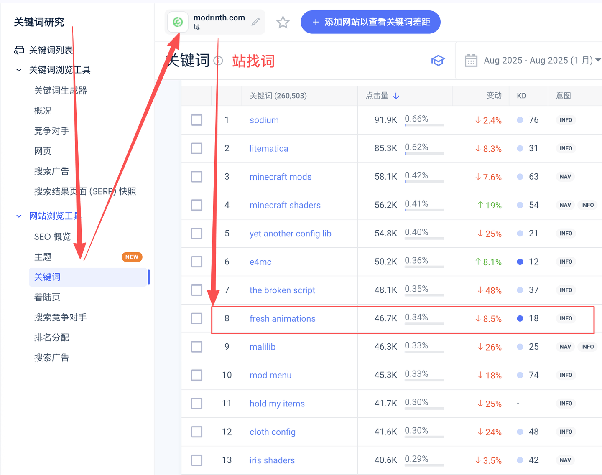
Task: Click the info circle next to 关键词 heading
Action: point(218,61)
